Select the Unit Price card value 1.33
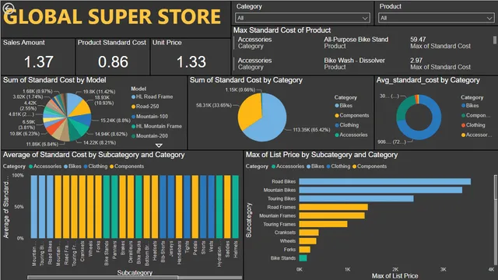Image resolution: width=498 pixels, height=280 pixels. point(191,61)
